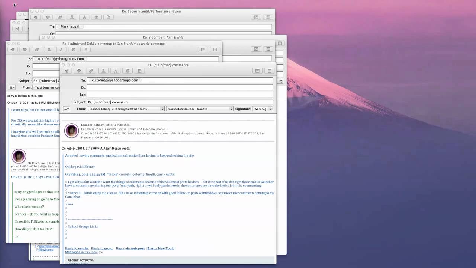Expand the From sender address dropdown
Screen dimensions: 476x268
coord(125,109)
